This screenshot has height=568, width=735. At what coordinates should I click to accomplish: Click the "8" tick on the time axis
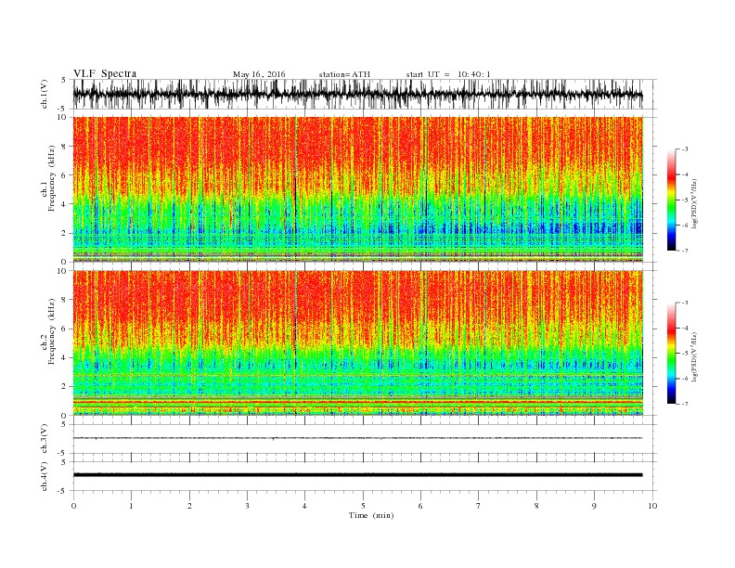(536, 506)
